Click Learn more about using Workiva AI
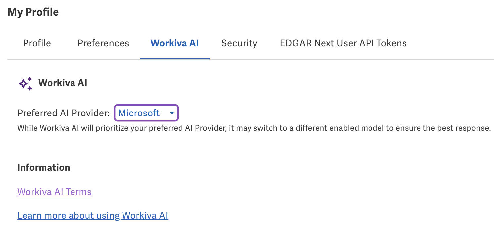 pos(92,215)
